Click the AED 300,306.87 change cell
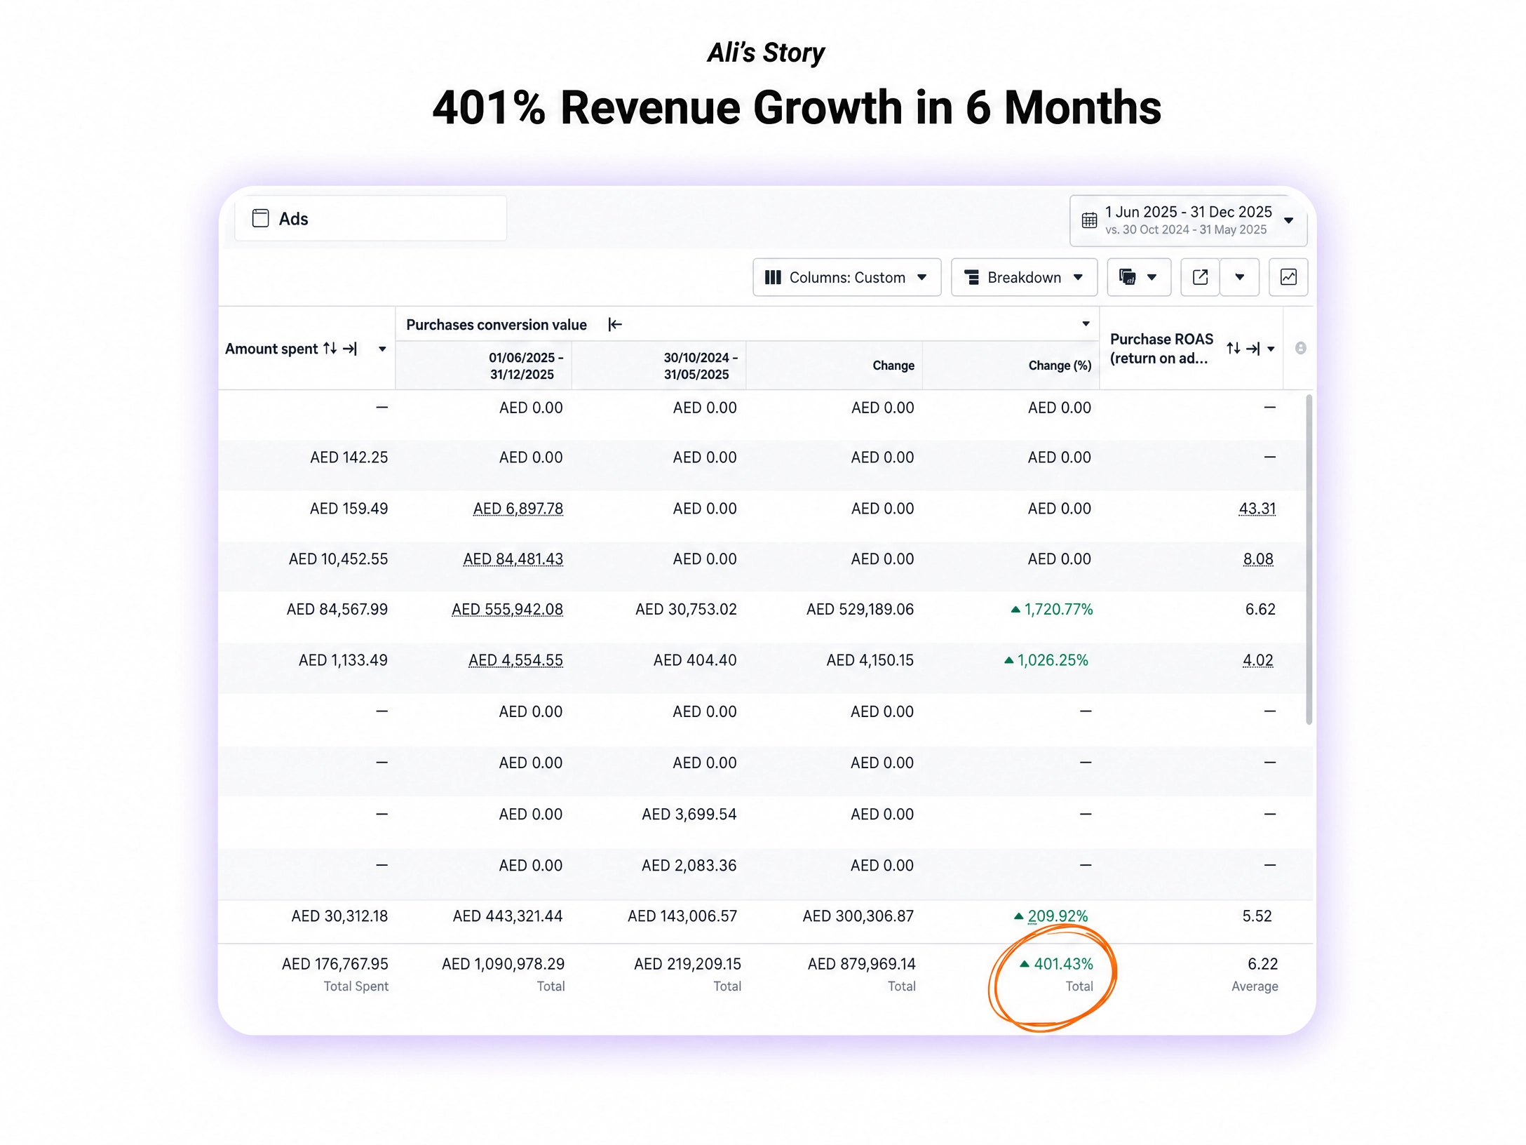The image size is (1526, 1145). 858,916
